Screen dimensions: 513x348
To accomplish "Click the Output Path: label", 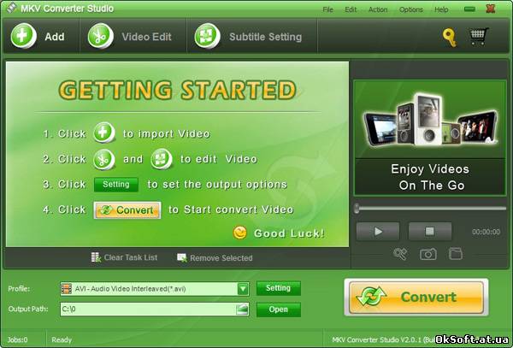I will 28,309.
